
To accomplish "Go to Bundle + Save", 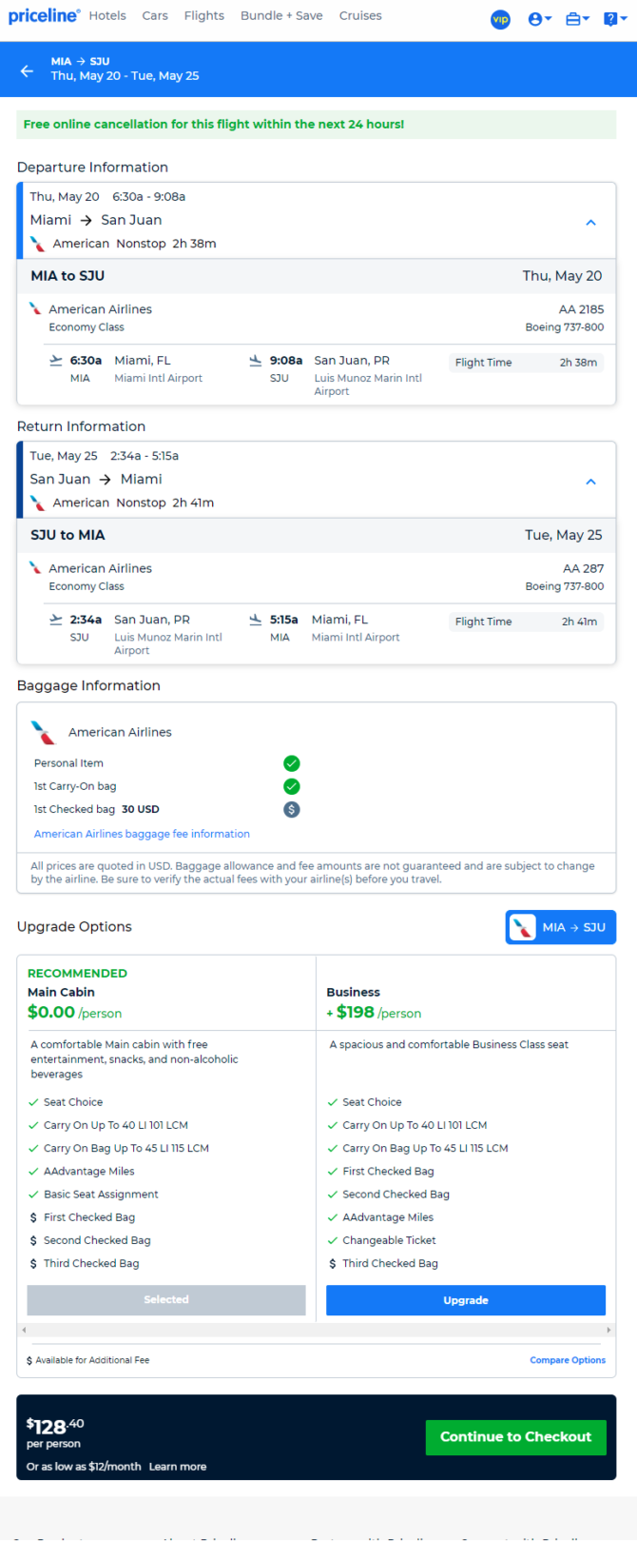I will pos(281,15).
